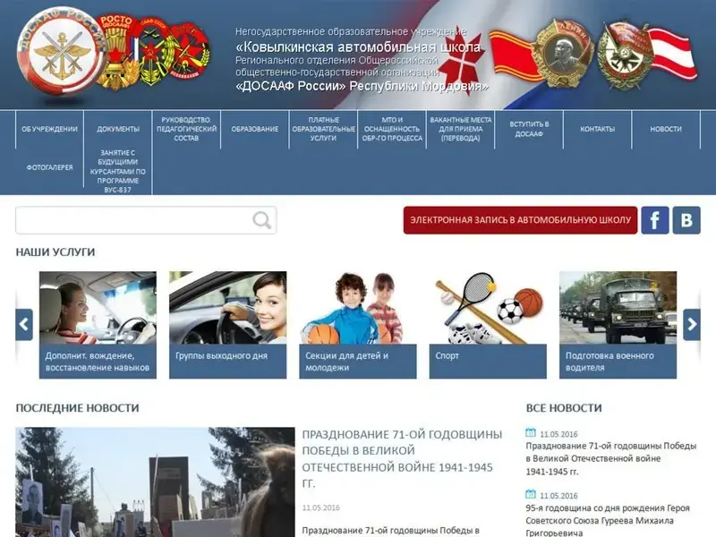This screenshot has height=537, width=716.
Task: Open the Facebook page icon
Action: (654, 220)
